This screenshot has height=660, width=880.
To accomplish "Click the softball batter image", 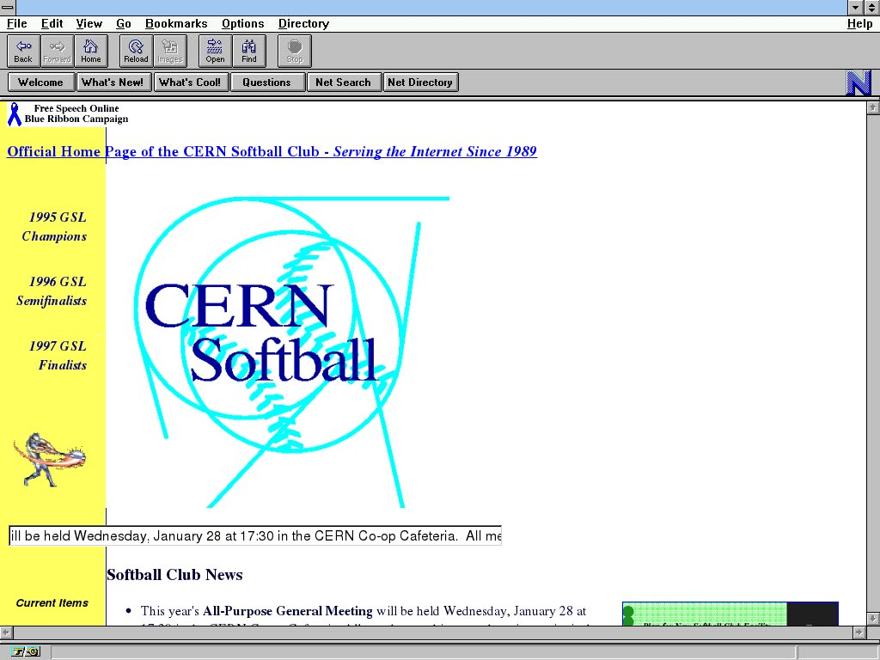I will pos(49,459).
